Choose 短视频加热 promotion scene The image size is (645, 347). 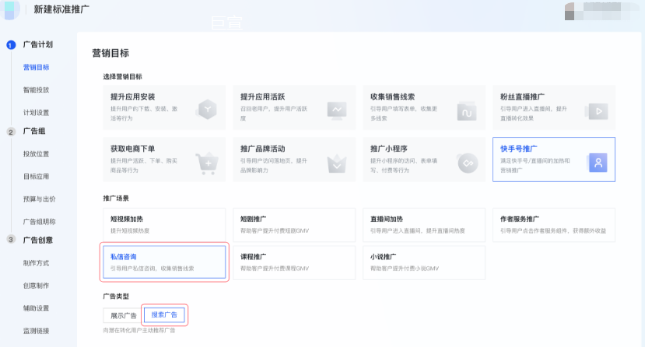[164, 225]
